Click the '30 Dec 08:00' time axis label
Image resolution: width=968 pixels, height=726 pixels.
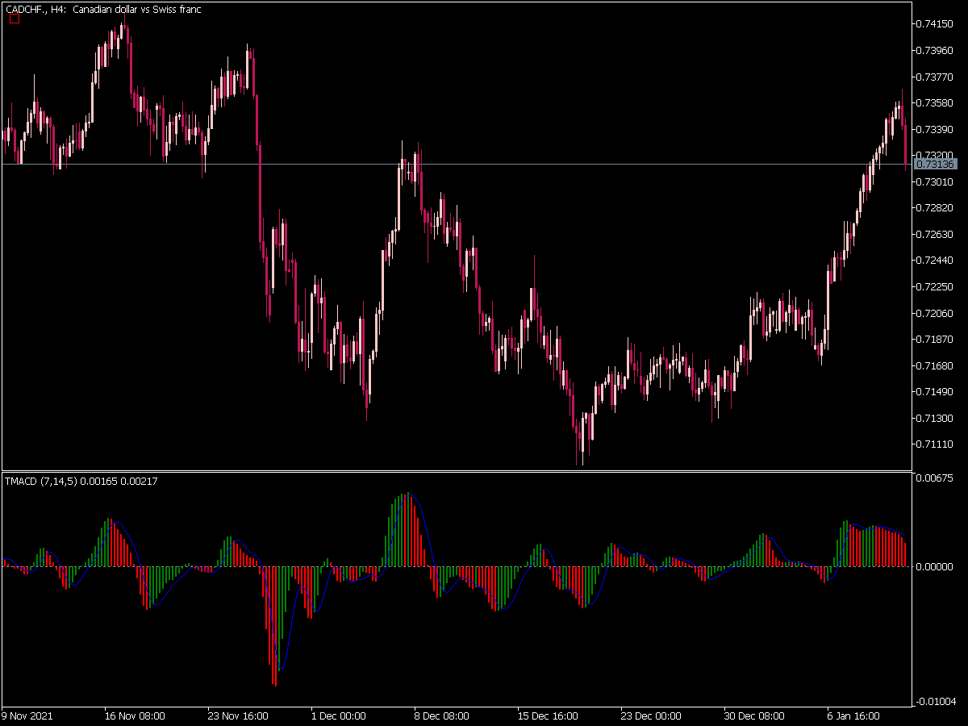coord(754,716)
